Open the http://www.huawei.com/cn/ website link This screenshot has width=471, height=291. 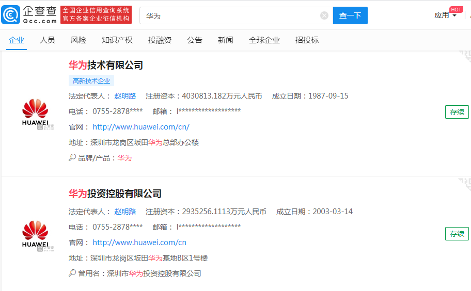coord(141,127)
